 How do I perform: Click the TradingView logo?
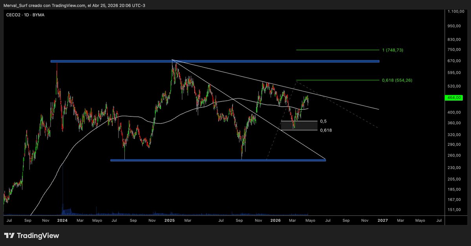[x=32, y=235]
